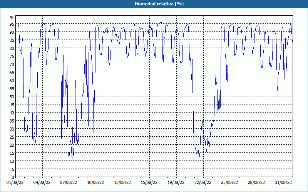Viewport: 308px width, 192px height.
Task: Select the 01/08/22 date label
Action: click(15, 183)
